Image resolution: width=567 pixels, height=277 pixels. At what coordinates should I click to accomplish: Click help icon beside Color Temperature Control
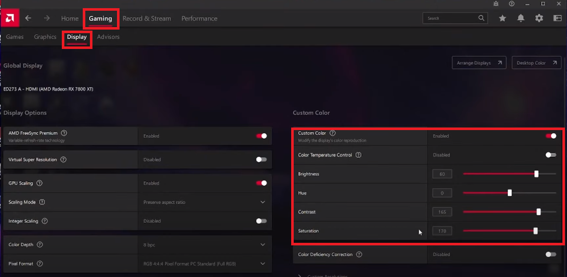tap(358, 155)
